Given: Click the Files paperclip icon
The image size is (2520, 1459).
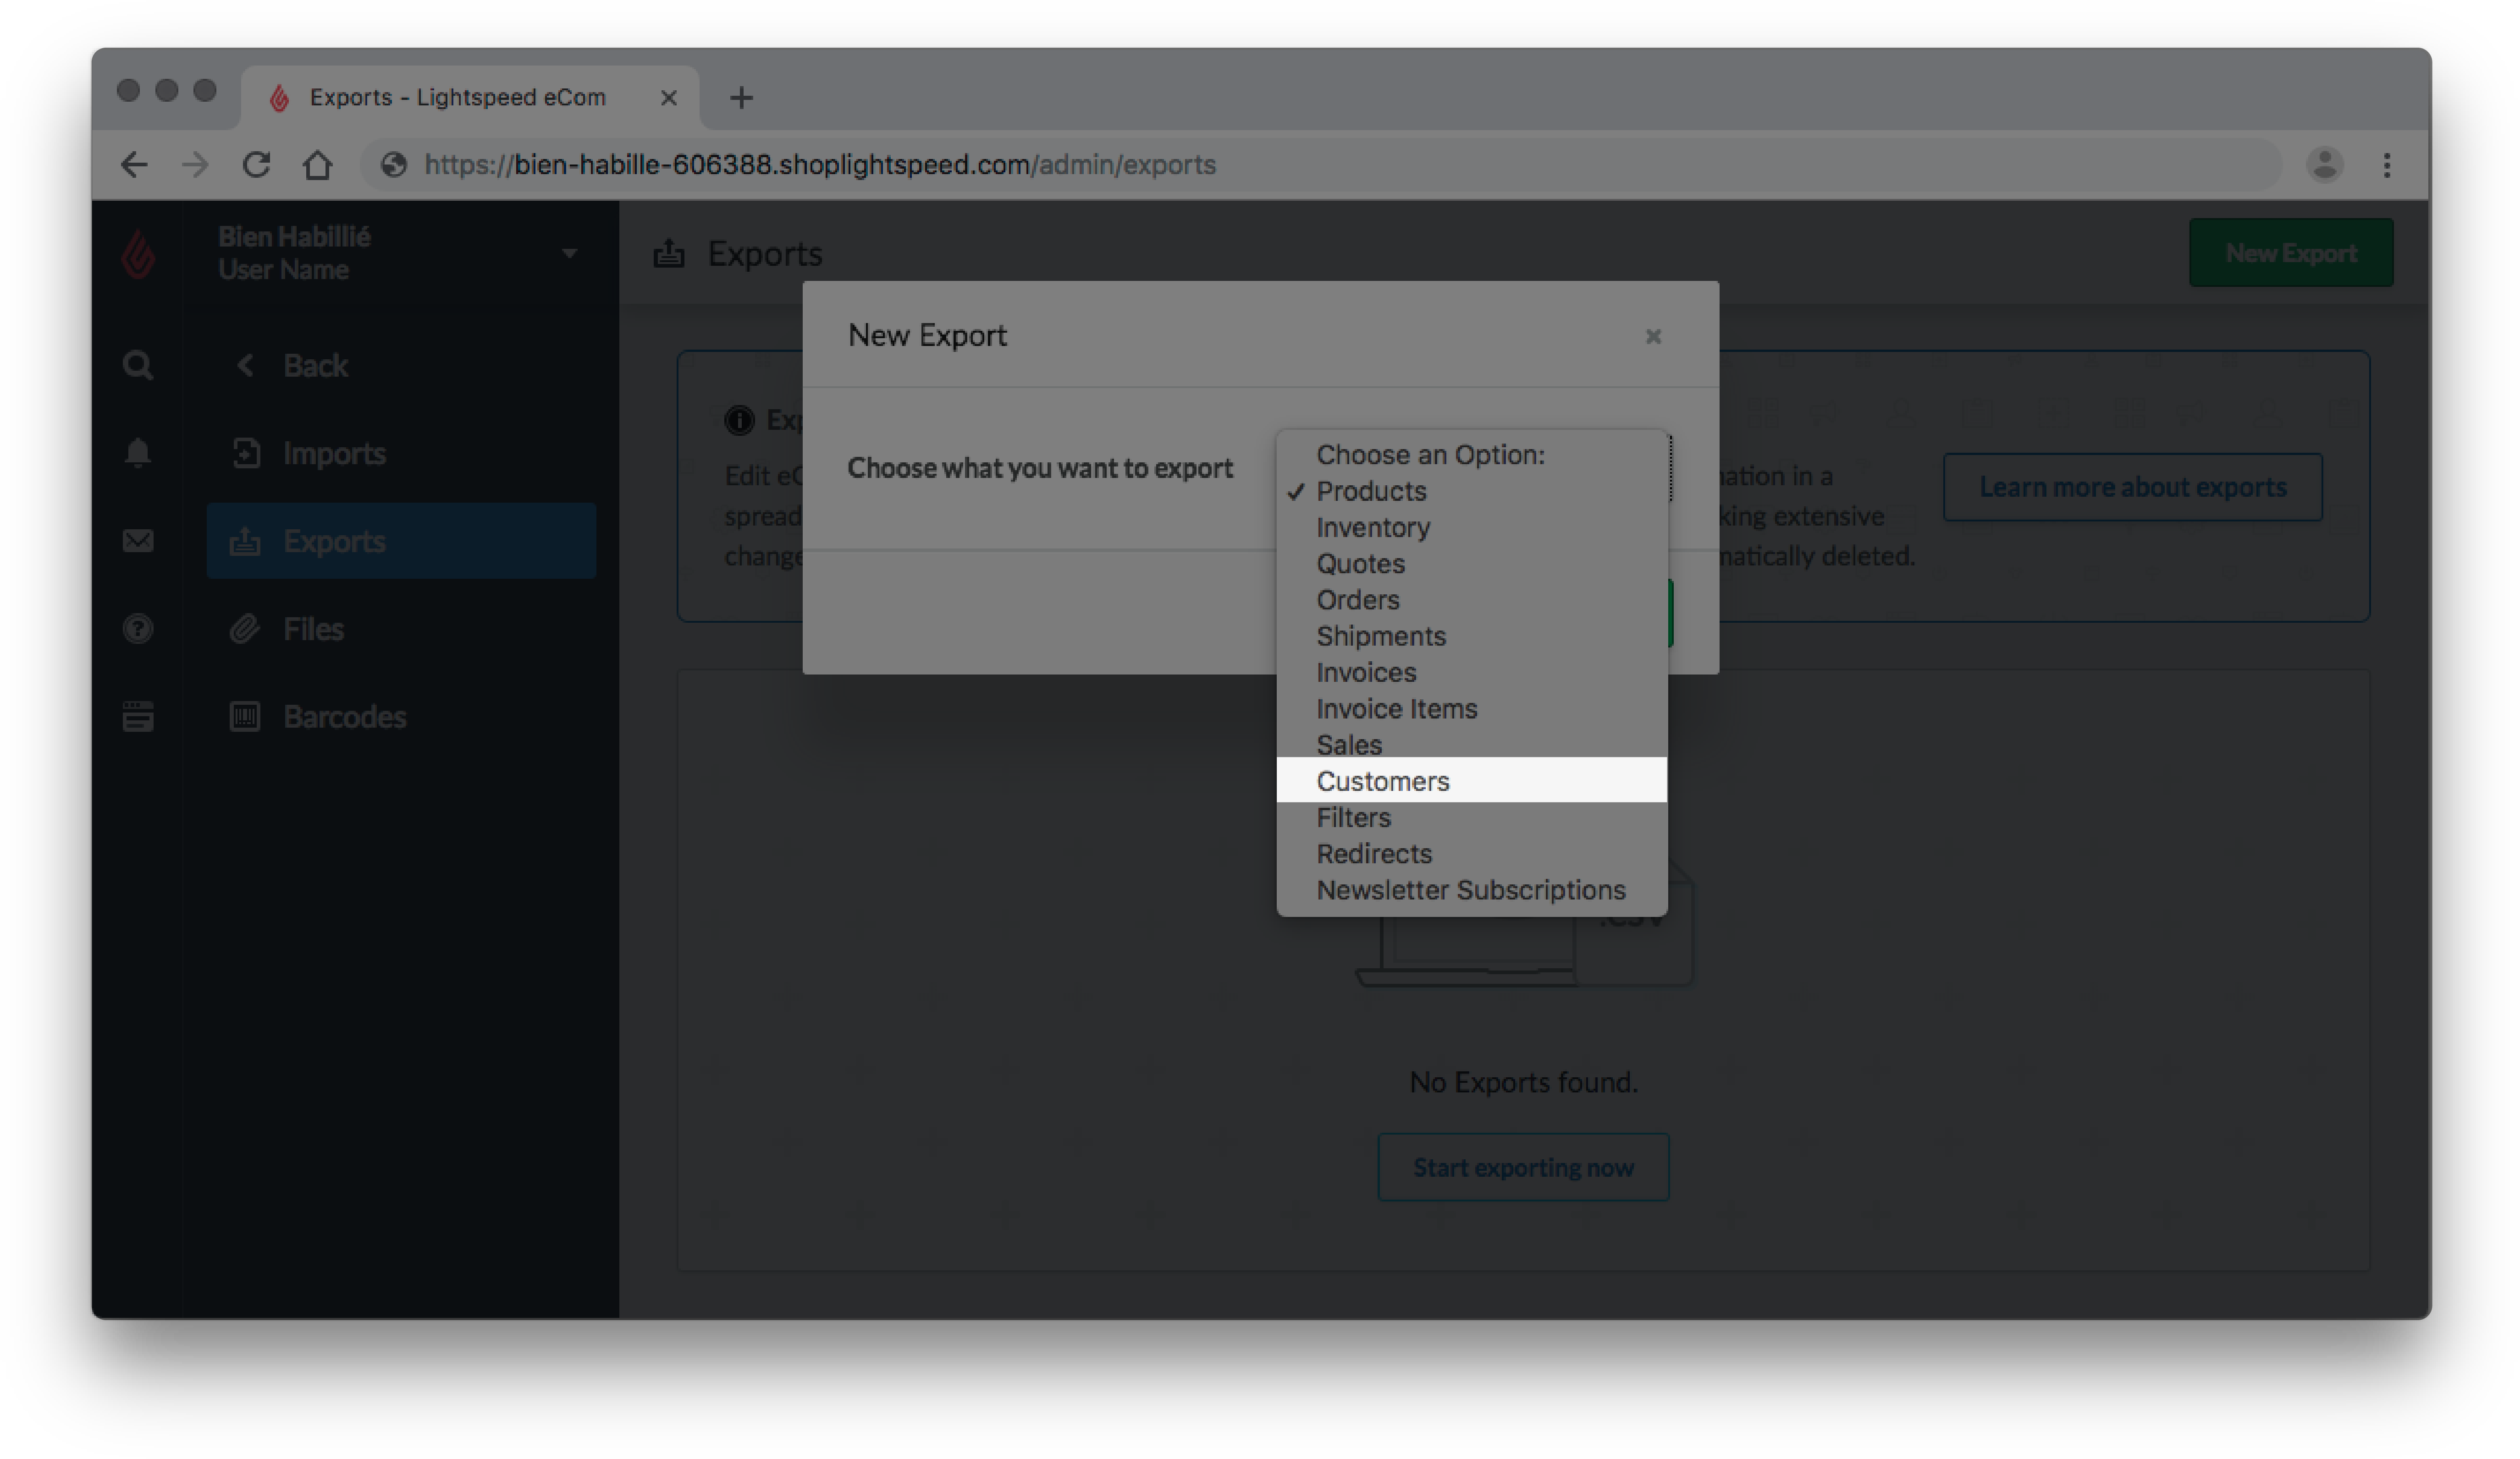Looking at the screenshot, I should pos(245,630).
